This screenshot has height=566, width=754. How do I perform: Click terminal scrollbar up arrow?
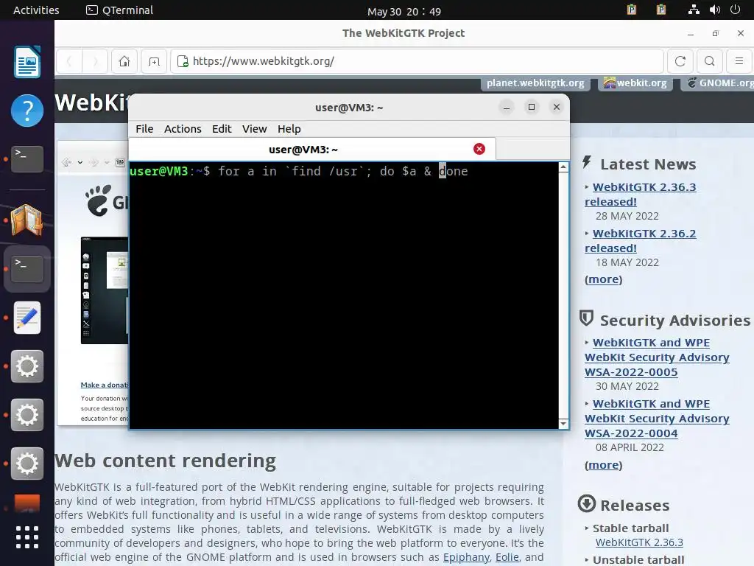(563, 167)
